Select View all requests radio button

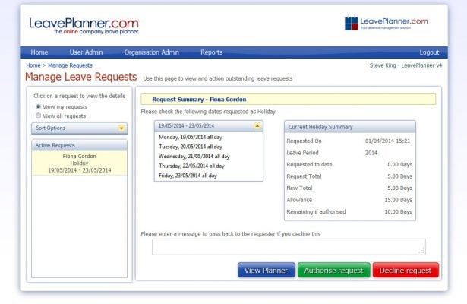[x=38, y=116]
